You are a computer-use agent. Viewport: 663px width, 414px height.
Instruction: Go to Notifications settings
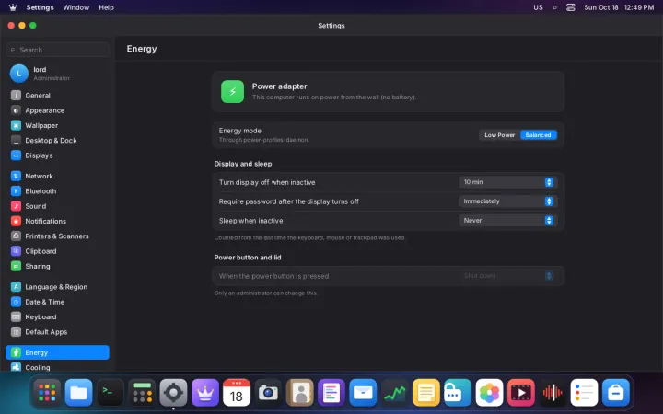pyautogui.click(x=57, y=222)
